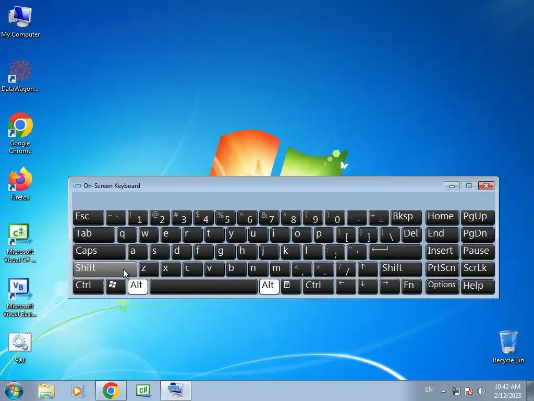Click the Tab key

pos(94,235)
